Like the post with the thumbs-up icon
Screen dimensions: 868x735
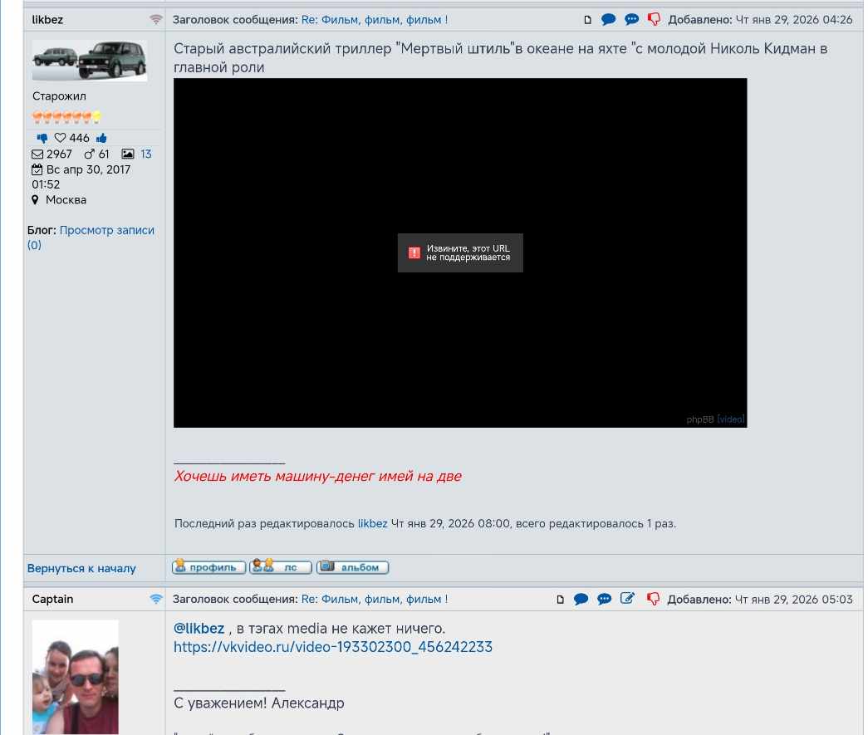tap(101, 137)
